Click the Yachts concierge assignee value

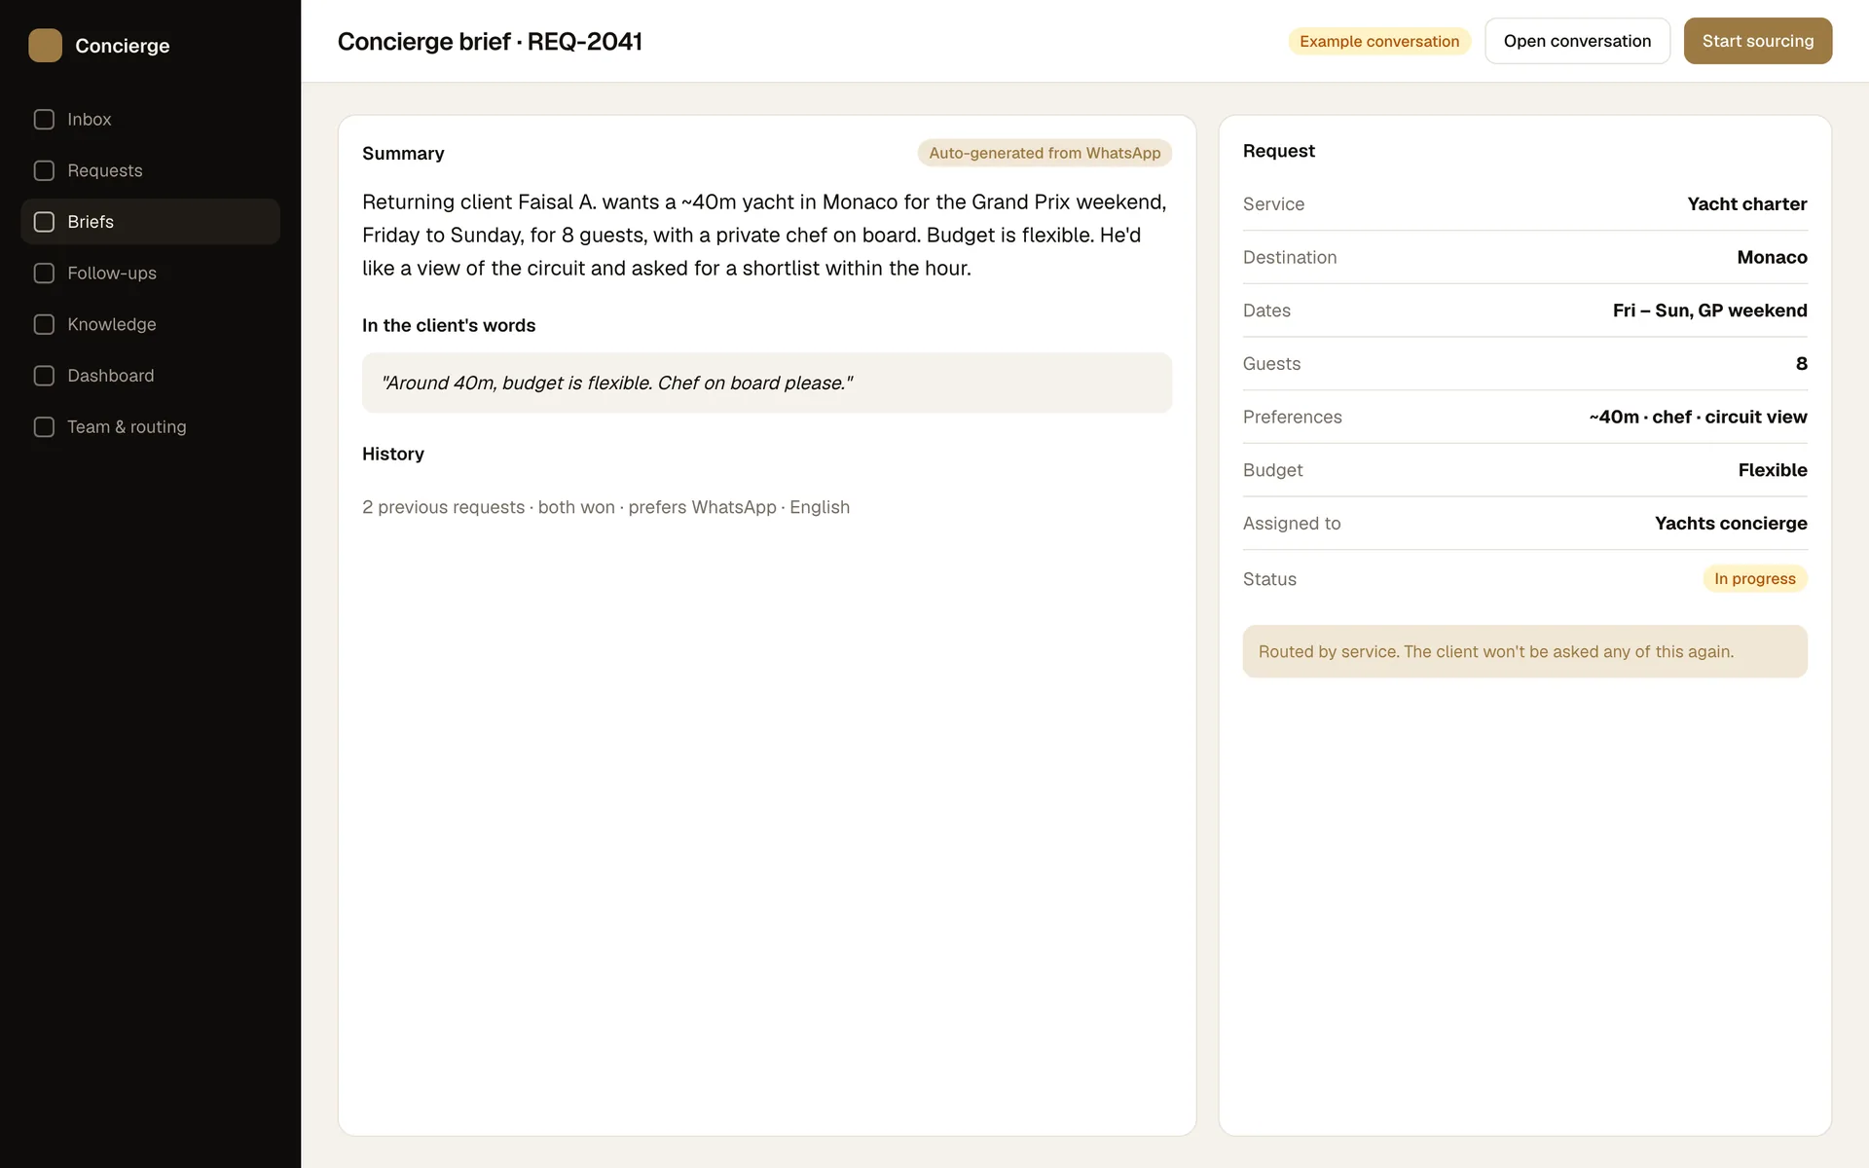[1730, 524]
